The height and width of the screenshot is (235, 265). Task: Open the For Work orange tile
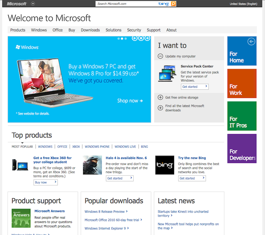(242, 84)
